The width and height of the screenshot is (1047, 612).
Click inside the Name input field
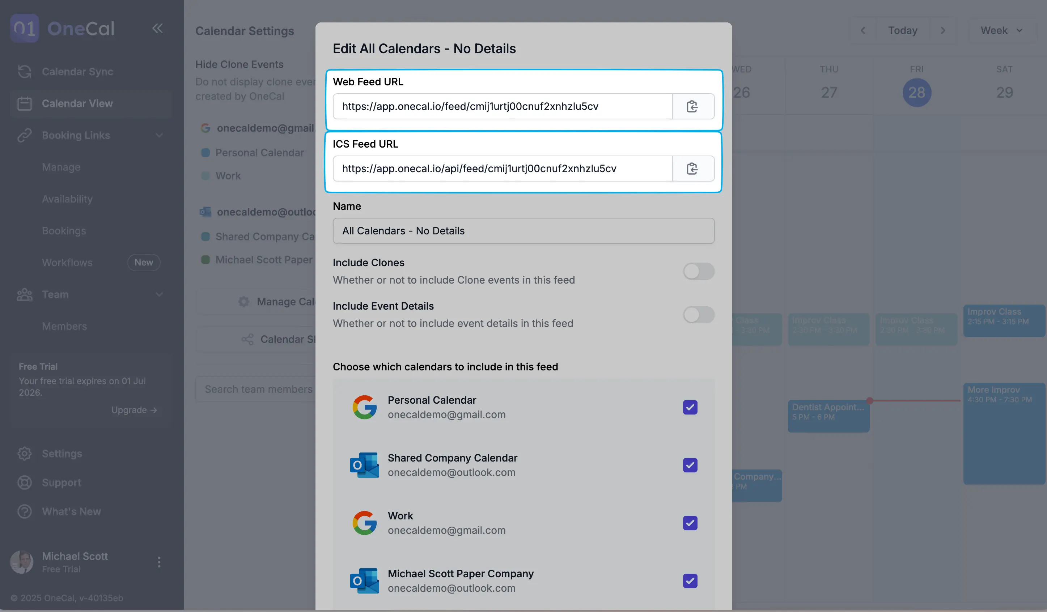pos(523,231)
